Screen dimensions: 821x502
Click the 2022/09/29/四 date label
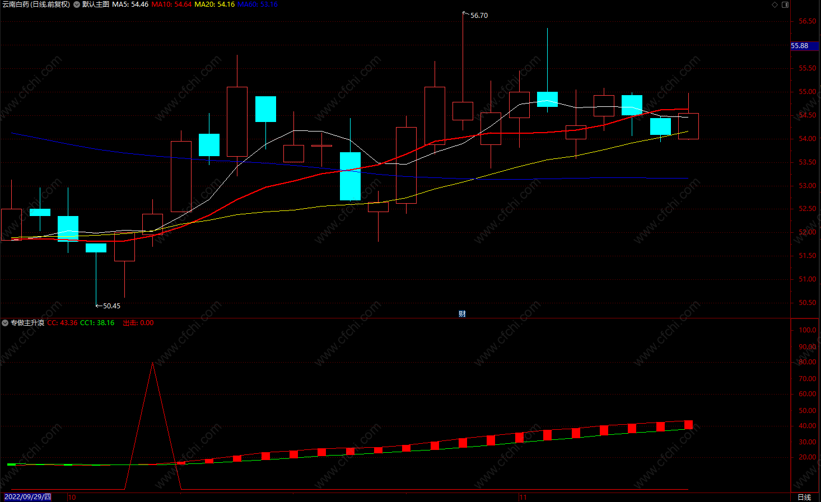28,497
